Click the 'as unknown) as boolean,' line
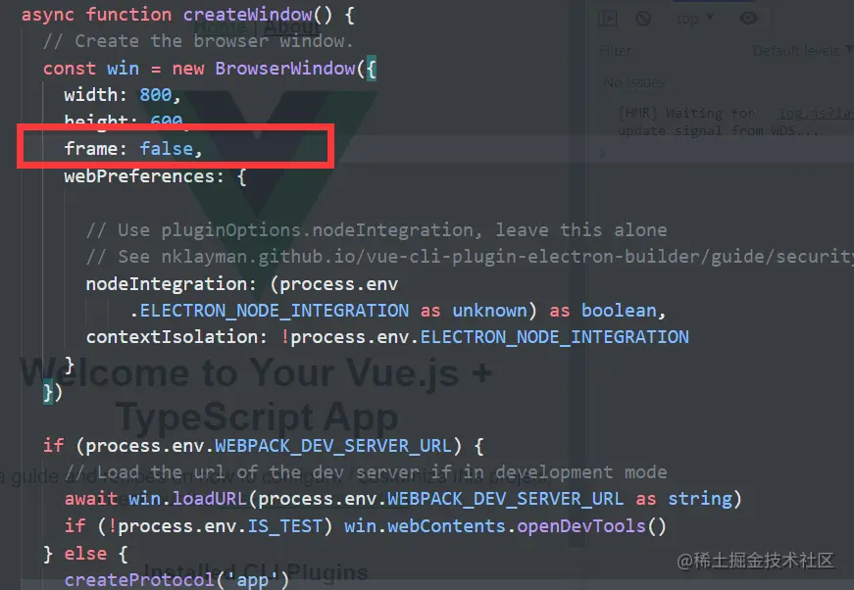Image resolution: width=854 pixels, height=590 pixels. (398, 311)
